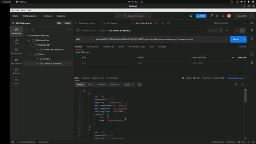Click the response body vertical scrollbar
The height and width of the screenshot is (144, 256).
pyautogui.click(x=245, y=96)
